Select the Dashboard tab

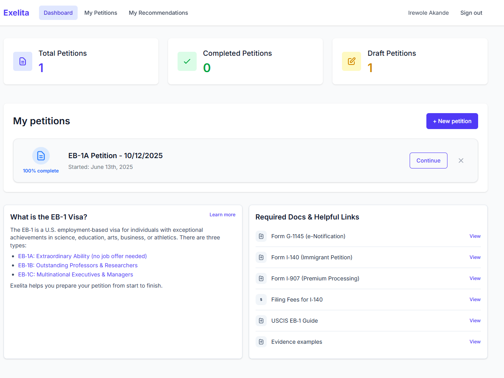pos(58,12)
